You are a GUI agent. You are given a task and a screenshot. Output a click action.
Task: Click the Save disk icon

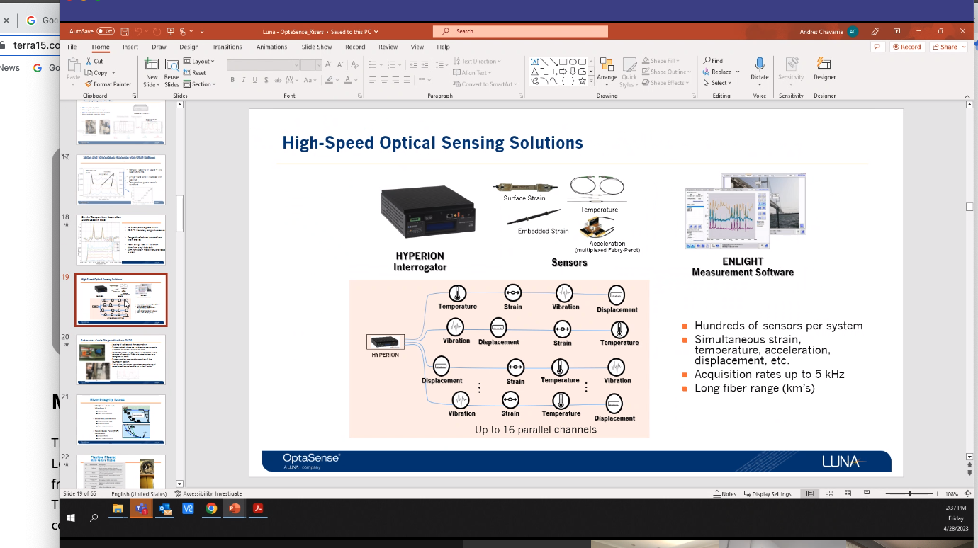[125, 32]
